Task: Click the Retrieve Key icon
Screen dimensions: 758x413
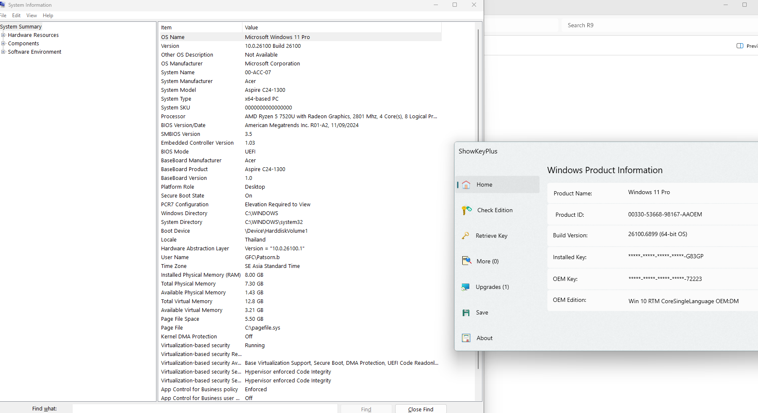Action: click(466, 236)
